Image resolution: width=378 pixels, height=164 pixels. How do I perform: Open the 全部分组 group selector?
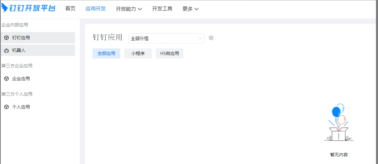(x=166, y=38)
